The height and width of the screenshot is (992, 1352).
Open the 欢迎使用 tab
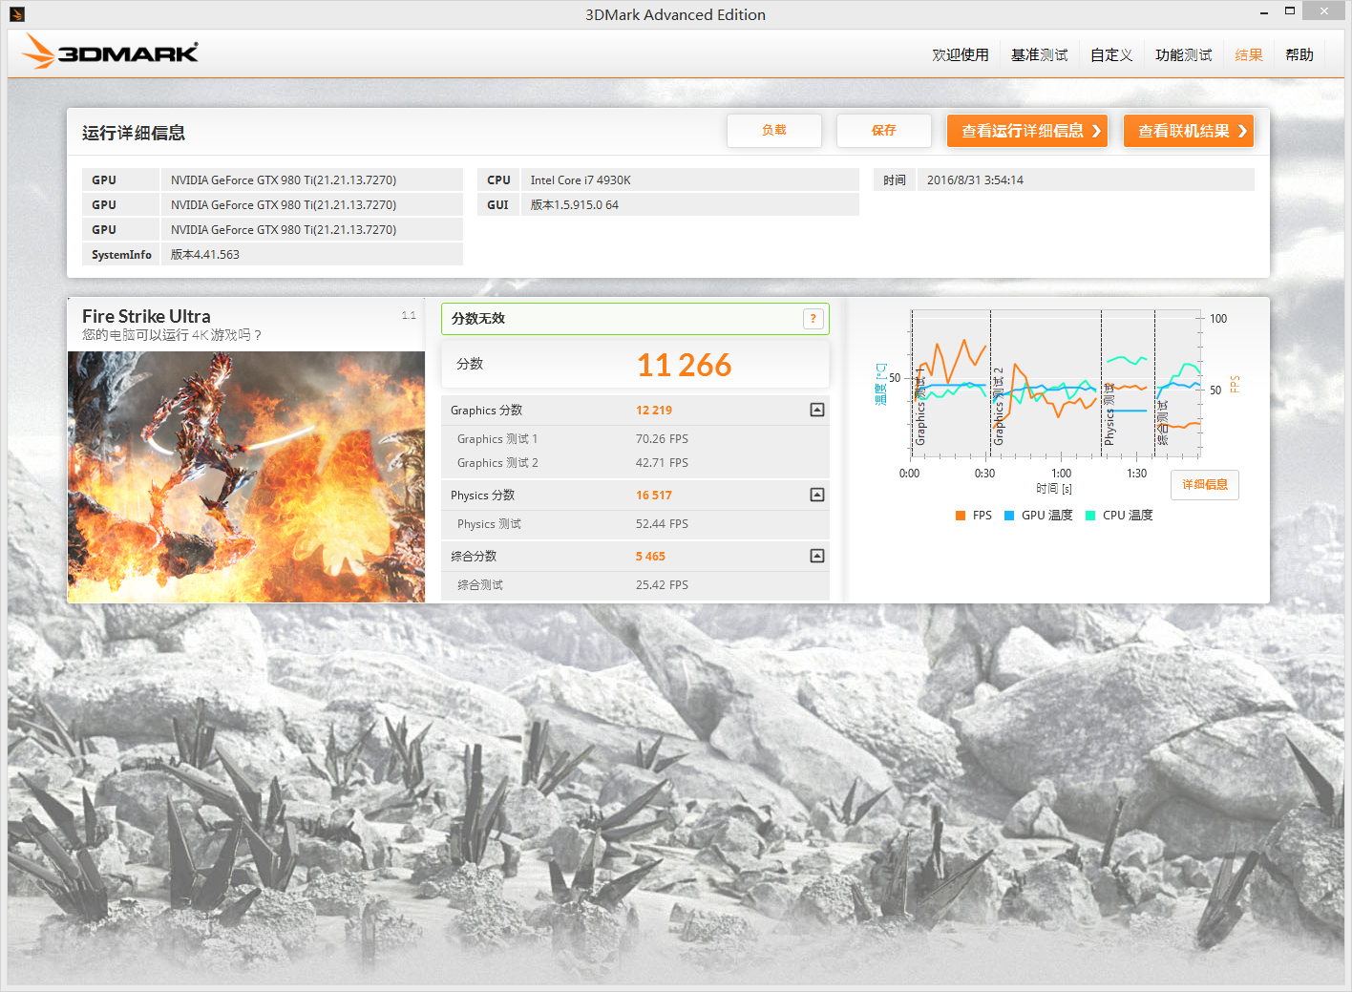961,55
